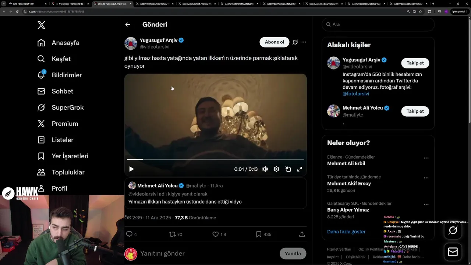
Task: Open Mehmet Akif Ersoy trending topic
Action: 349,184
